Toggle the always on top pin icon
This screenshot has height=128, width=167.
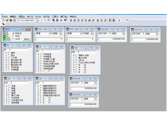point(61,20)
